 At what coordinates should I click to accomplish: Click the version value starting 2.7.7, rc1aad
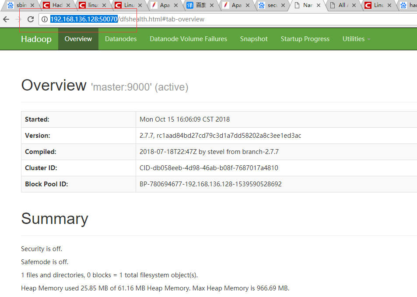(220, 136)
